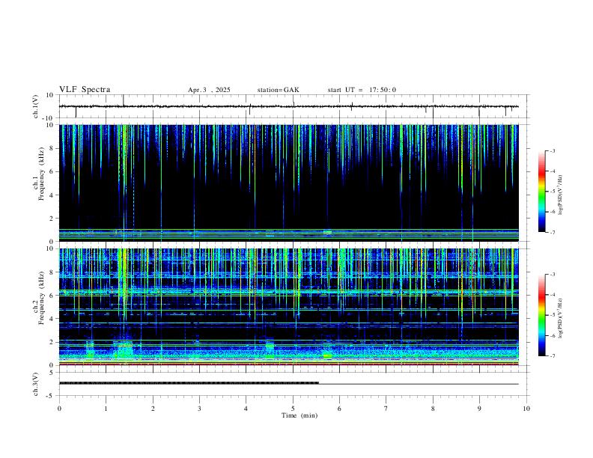The height and width of the screenshot is (458, 593).
Task: Click the 'Time (min)' x-axis label
Action: tap(299, 415)
